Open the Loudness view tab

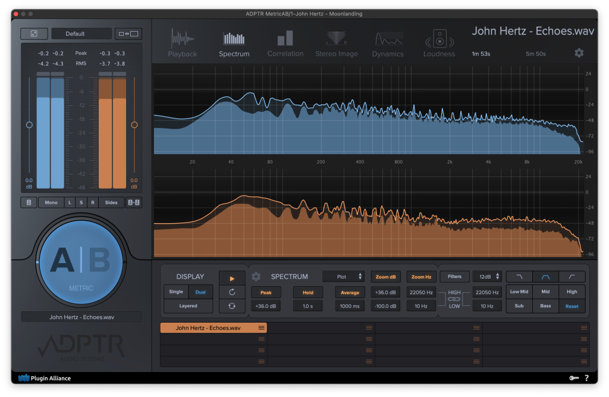pos(439,43)
